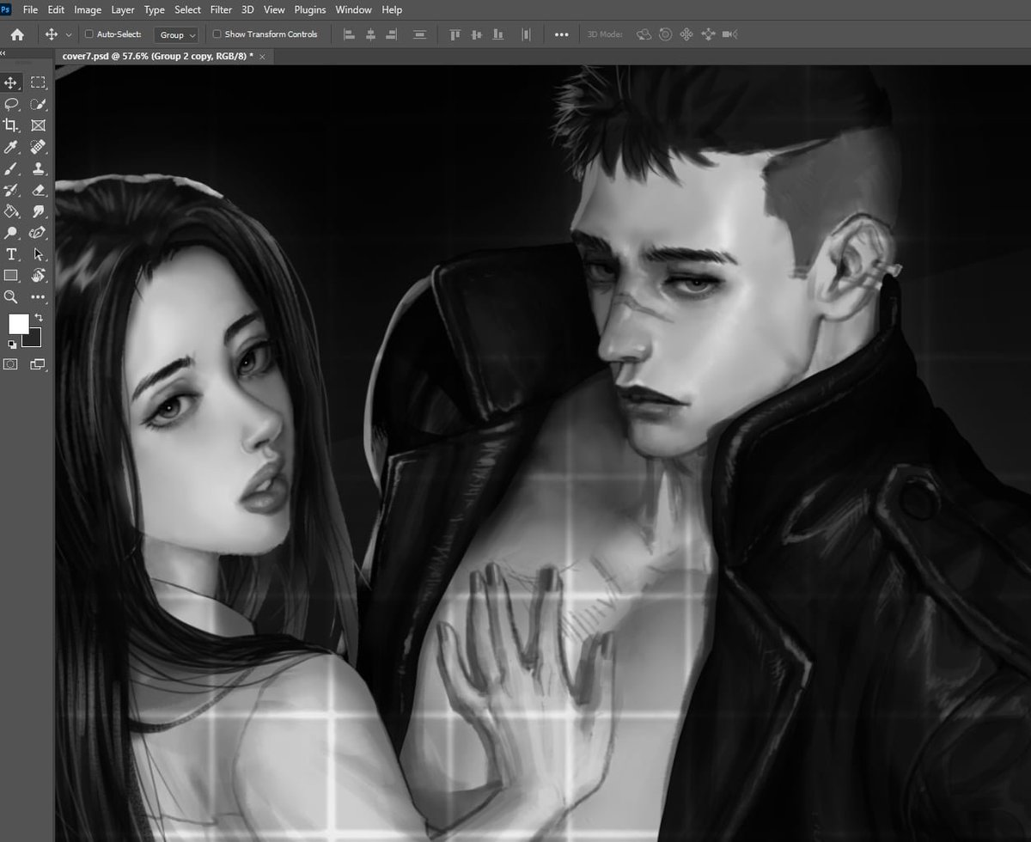The image size is (1031, 842).
Task: Align vertical centers
Action: click(477, 34)
